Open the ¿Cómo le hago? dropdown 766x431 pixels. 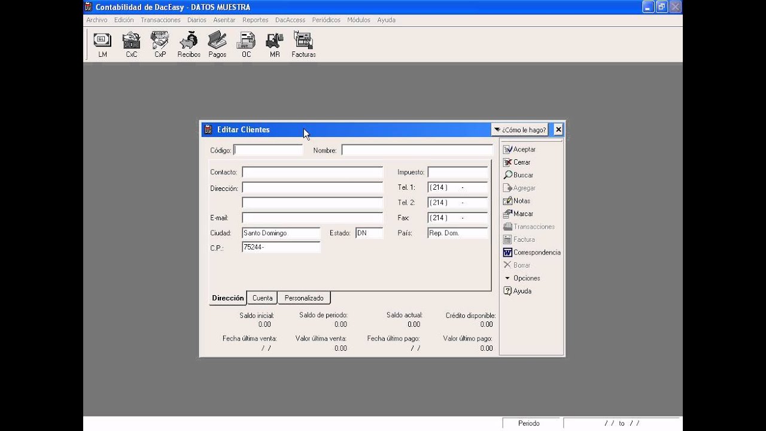coord(519,129)
